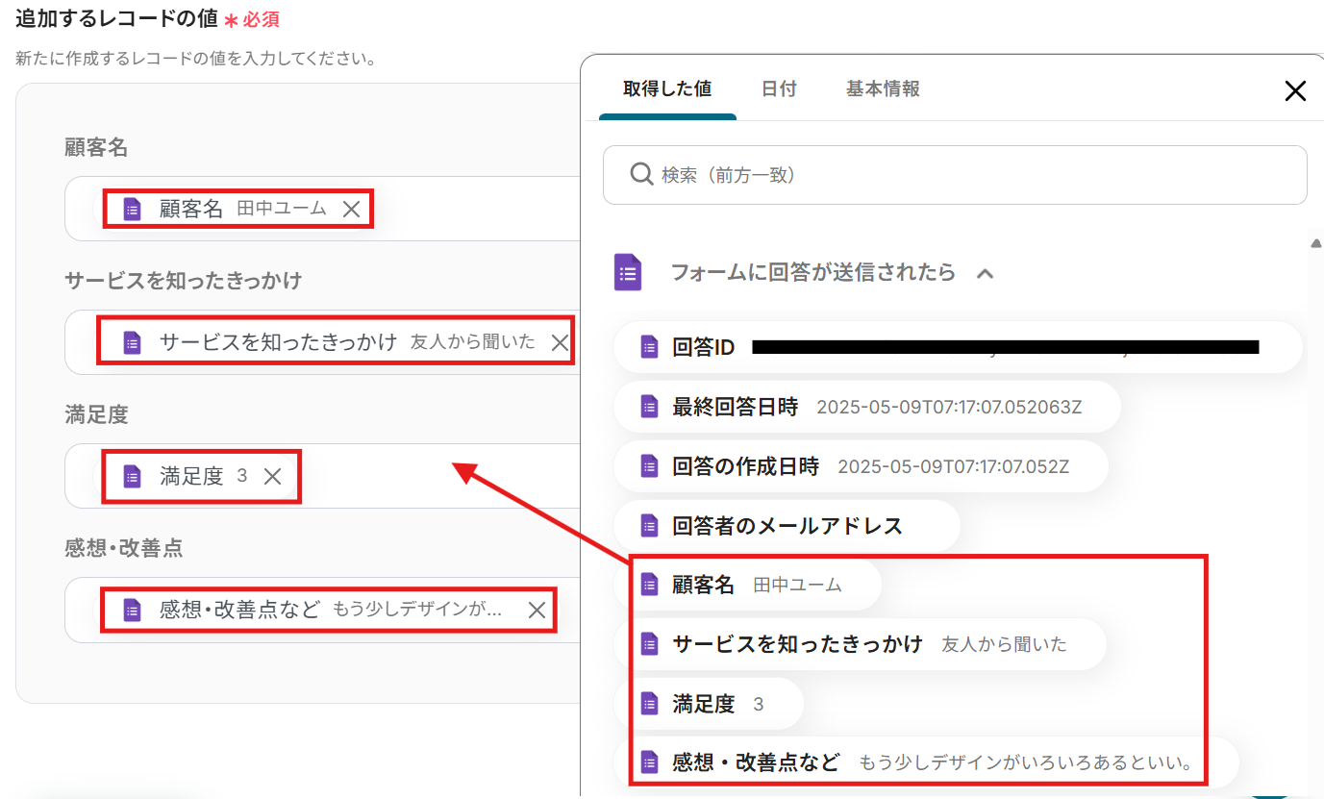1324x799 pixels.
Task: Focus the 検索(前方一致) search field
Action: [x=971, y=175]
